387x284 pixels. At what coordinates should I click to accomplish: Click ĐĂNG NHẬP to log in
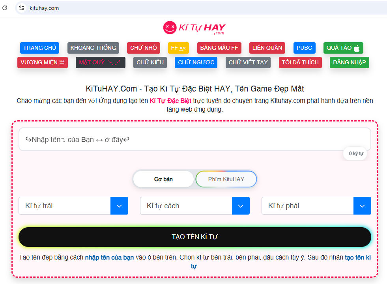350,62
